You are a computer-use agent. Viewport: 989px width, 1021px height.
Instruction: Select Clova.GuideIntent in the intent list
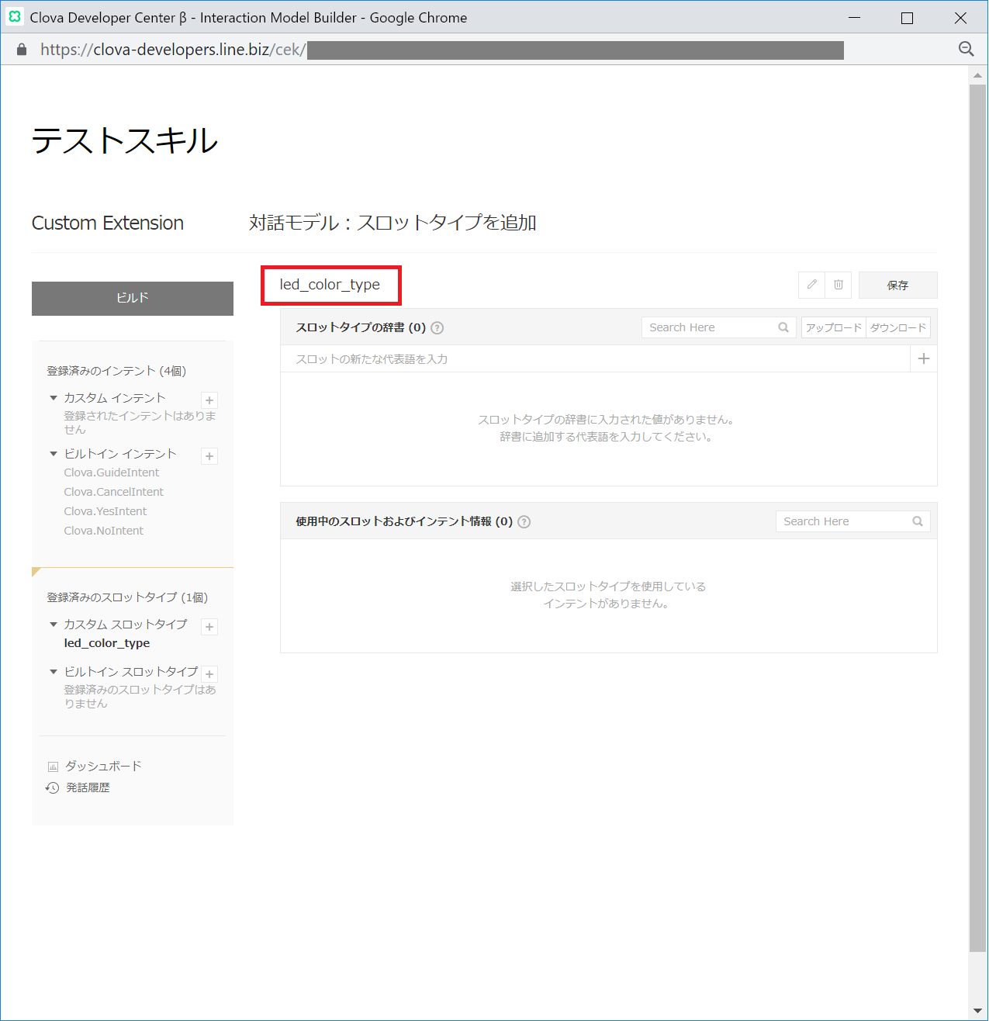click(112, 472)
